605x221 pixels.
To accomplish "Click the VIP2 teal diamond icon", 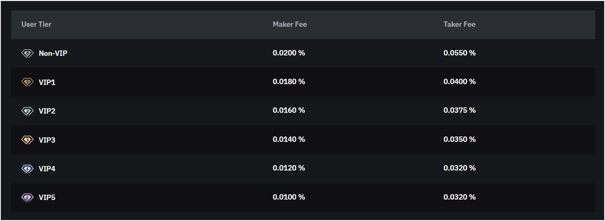I will click(27, 111).
